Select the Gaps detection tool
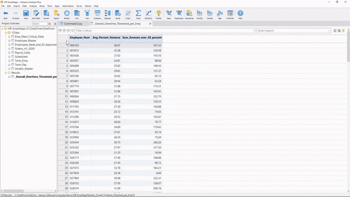This screenshot has height=197, width=350. click(x=169, y=14)
